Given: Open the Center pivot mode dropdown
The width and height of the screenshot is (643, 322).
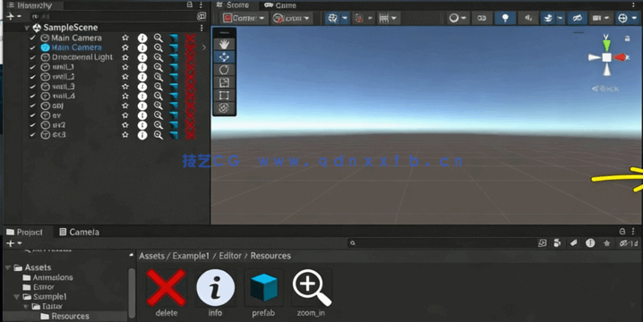Looking at the screenshot, I should pyautogui.click(x=245, y=18).
